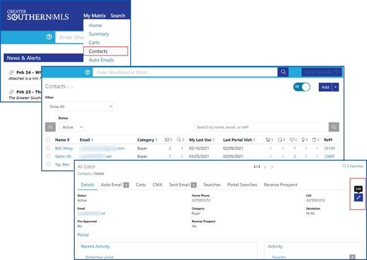367x260 pixels.
Task: Sort by notes column icon
Action: click(280, 140)
